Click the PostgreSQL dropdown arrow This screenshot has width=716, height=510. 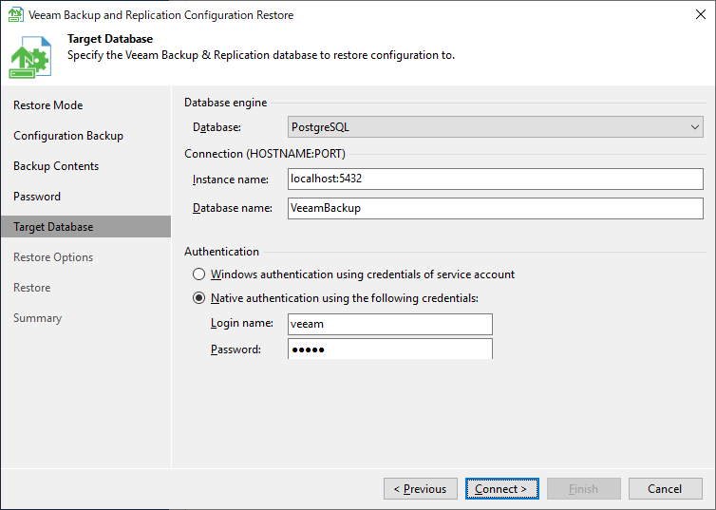tap(694, 127)
